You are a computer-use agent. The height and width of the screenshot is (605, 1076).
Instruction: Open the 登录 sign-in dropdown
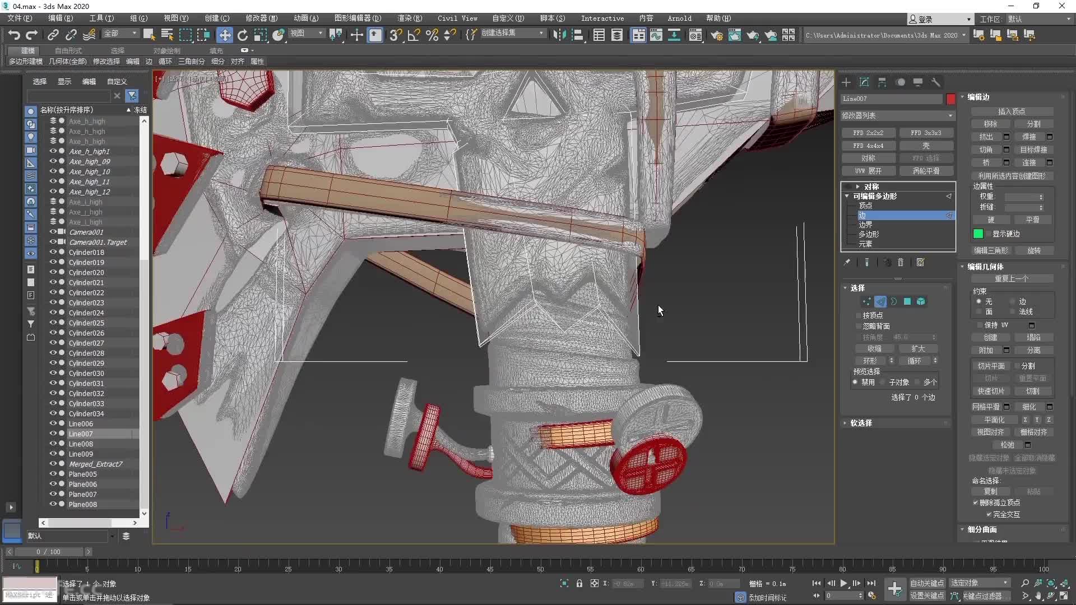coord(940,19)
